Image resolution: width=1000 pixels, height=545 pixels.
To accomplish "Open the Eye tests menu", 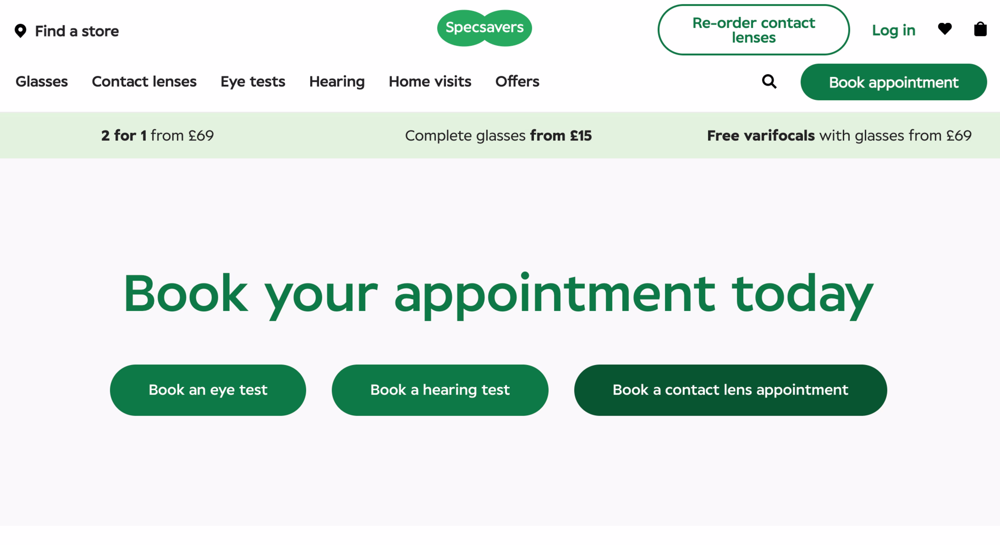I will pyautogui.click(x=253, y=82).
